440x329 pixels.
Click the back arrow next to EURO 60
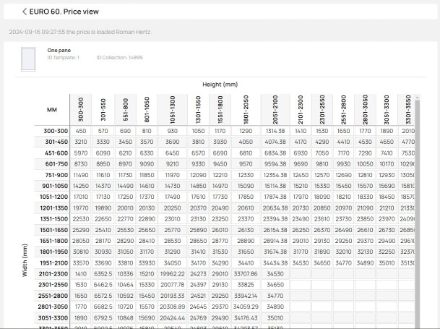(25, 12)
